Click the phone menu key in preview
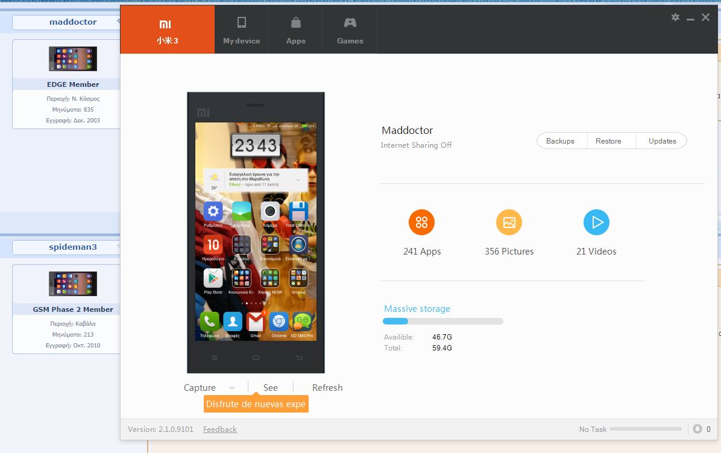 coord(215,357)
